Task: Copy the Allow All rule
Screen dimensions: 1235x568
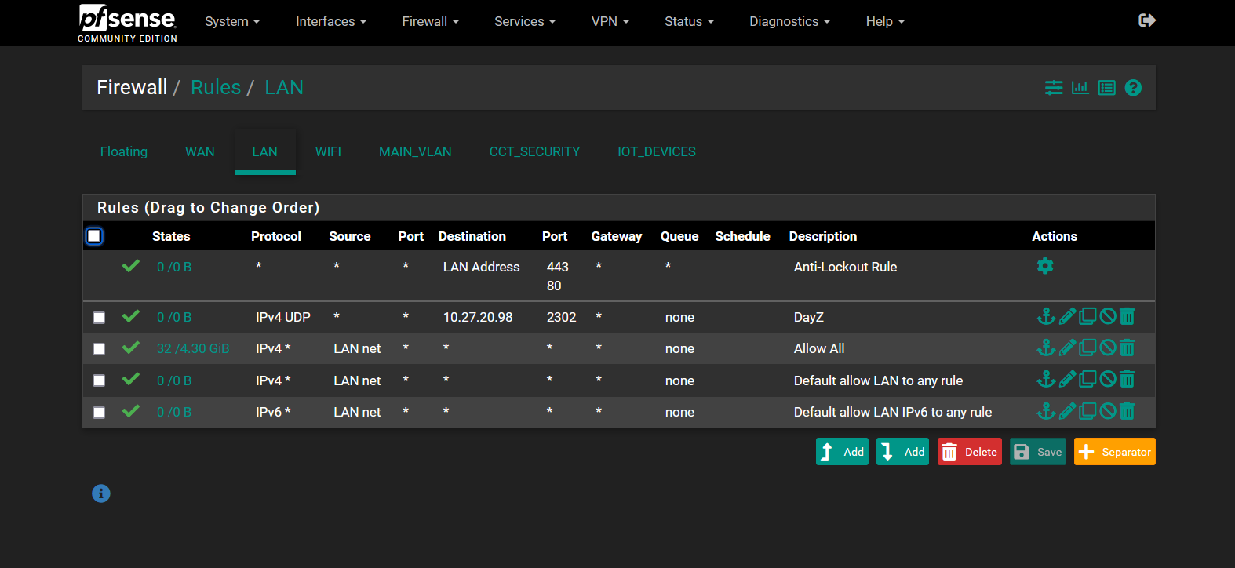Action: click(1087, 348)
